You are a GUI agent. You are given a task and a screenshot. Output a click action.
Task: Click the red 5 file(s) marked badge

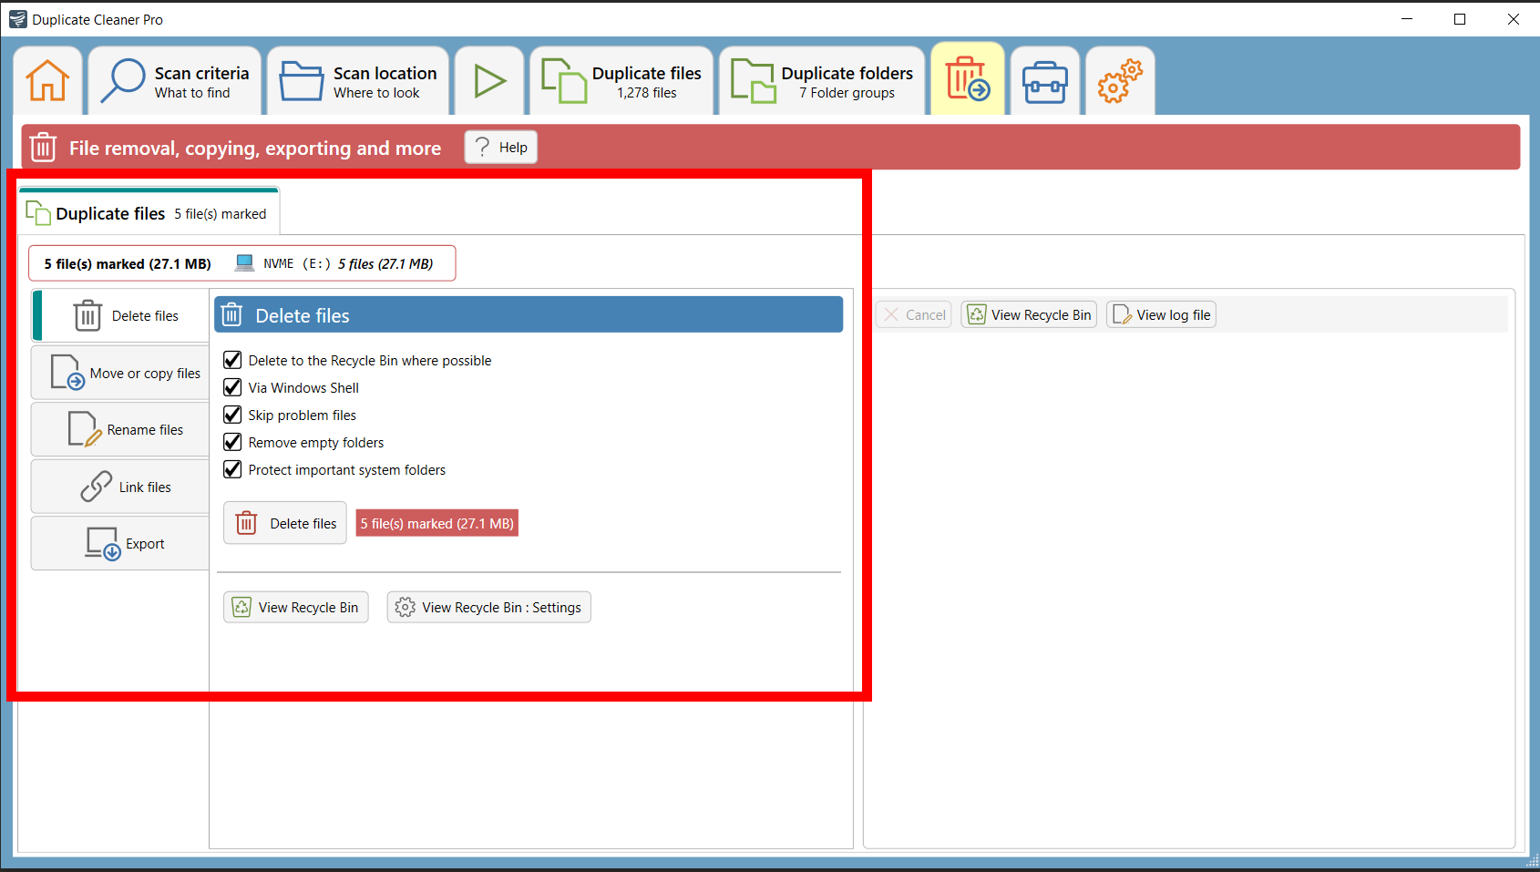pos(436,523)
